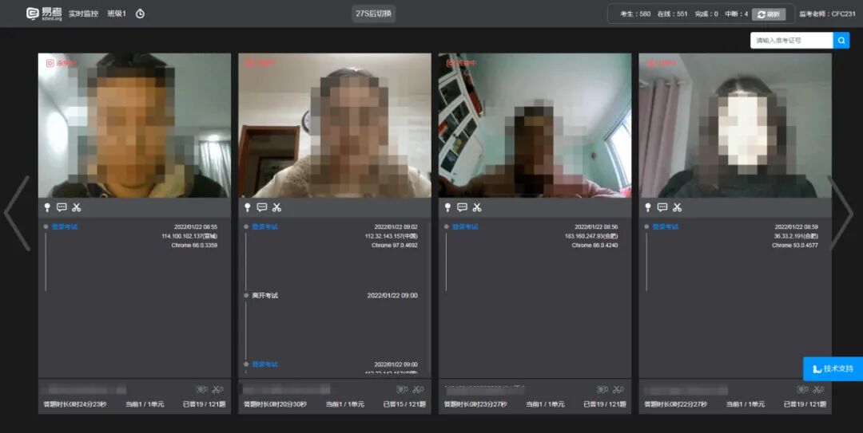Click scissors screenshot icon on Chrome 86.0.4240 card

tap(477, 207)
